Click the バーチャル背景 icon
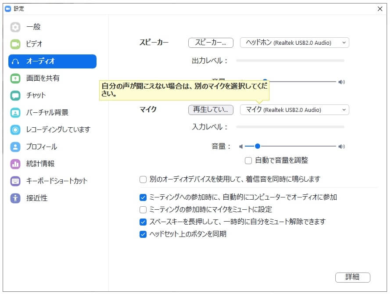391x294 pixels. [x=15, y=113]
